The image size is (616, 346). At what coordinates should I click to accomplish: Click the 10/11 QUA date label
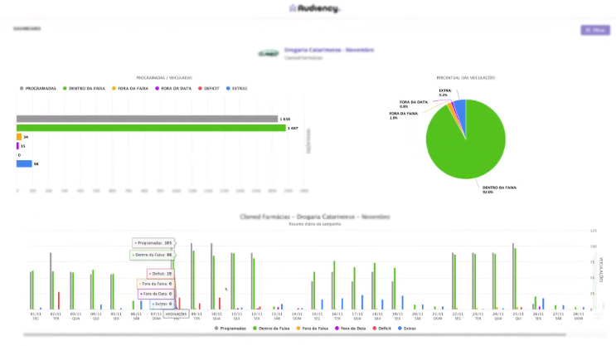point(216,316)
